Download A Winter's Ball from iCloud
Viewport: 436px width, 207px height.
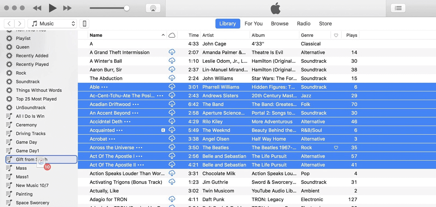pyautogui.click(x=172, y=61)
